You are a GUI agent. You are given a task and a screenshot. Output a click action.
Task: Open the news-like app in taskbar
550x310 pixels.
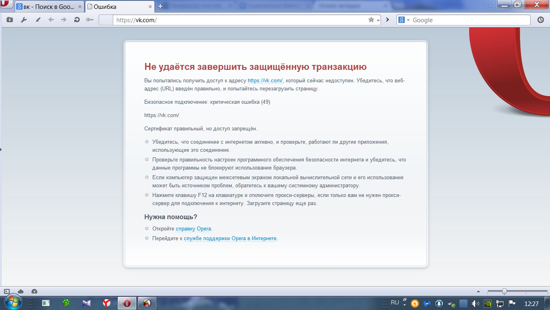(46, 303)
